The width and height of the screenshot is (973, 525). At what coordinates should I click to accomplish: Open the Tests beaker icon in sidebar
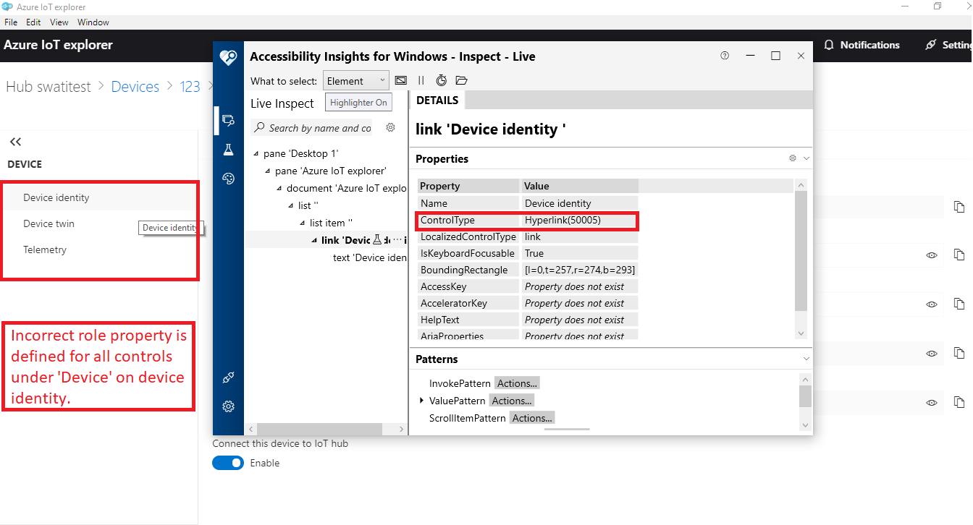228,149
